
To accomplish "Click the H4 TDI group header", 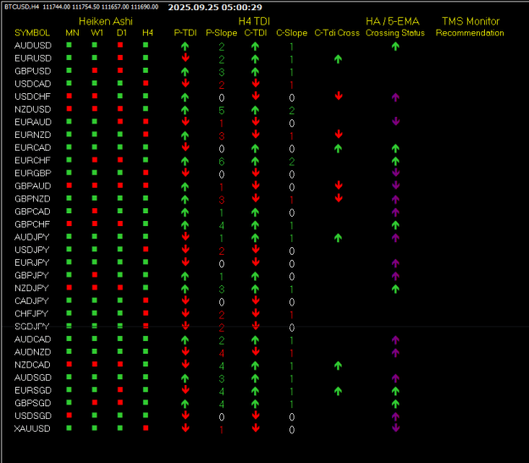I will tap(254, 21).
